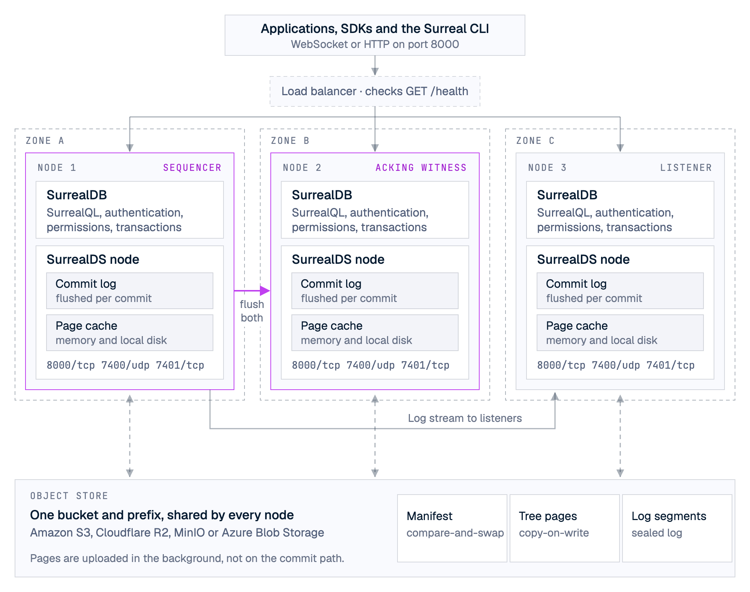Select the Log segments sealed log card
The height and width of the screenshot is (592, 750).
point(677,528)
